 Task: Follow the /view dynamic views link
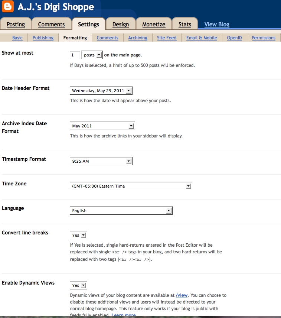tap(182, 295)
